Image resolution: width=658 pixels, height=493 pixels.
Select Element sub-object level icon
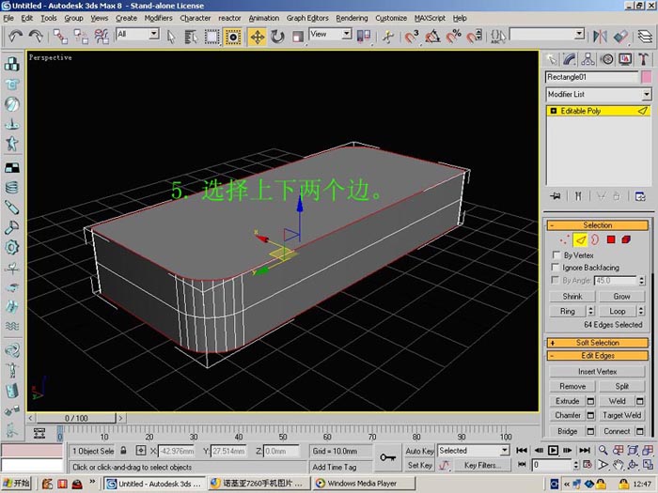[626, 239]
